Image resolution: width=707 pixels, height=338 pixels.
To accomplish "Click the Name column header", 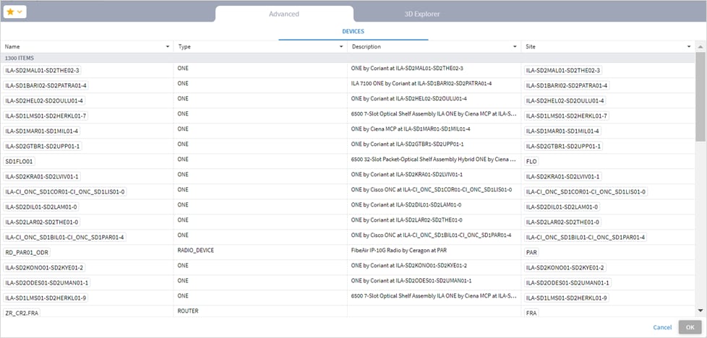I will tap(87, 47).
